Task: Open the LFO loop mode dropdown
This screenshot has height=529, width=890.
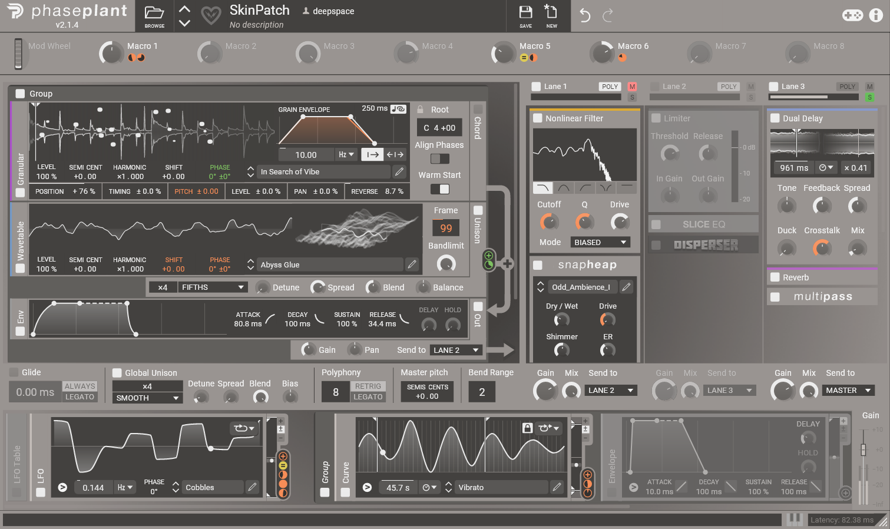Action: [244, 428]
